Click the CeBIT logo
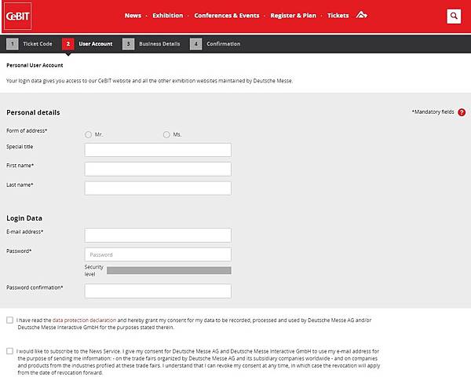 pyautogui.click(x=18, y=16)
